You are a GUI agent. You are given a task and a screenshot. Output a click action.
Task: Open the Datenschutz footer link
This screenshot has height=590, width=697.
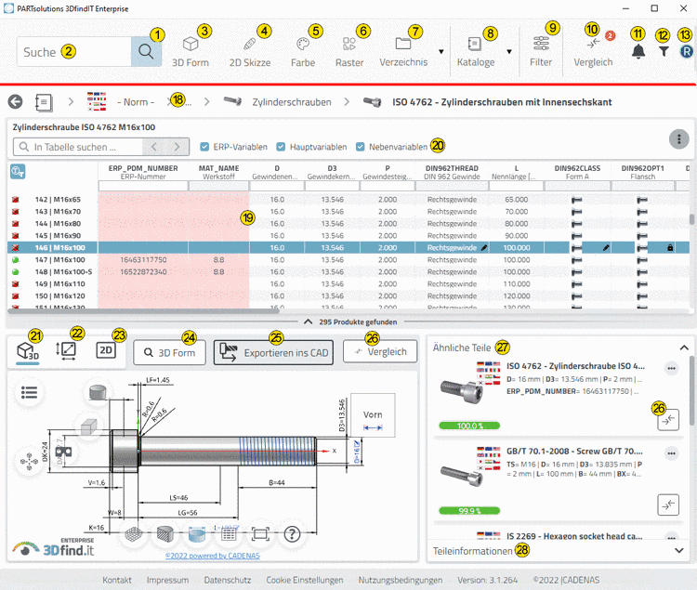pyautogui.click(x=228, y=580)
